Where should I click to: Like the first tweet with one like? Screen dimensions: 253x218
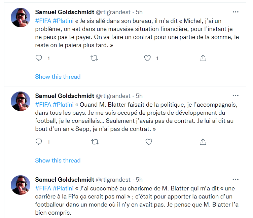point(147,58)
